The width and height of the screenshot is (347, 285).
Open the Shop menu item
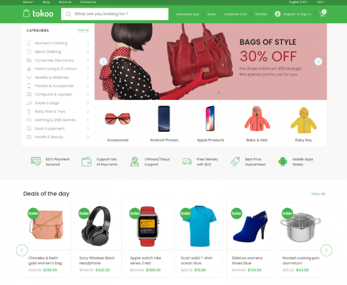coord(46,2)
